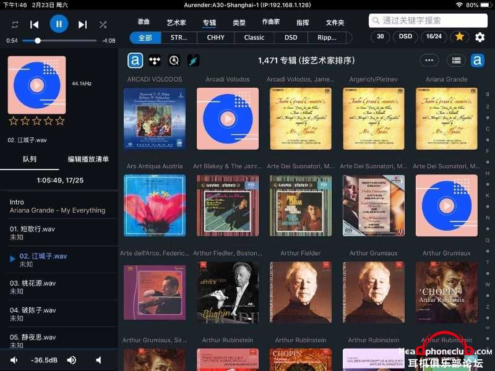Switch to the 作曲家 composer tab
495x371 pixels.
271,22
